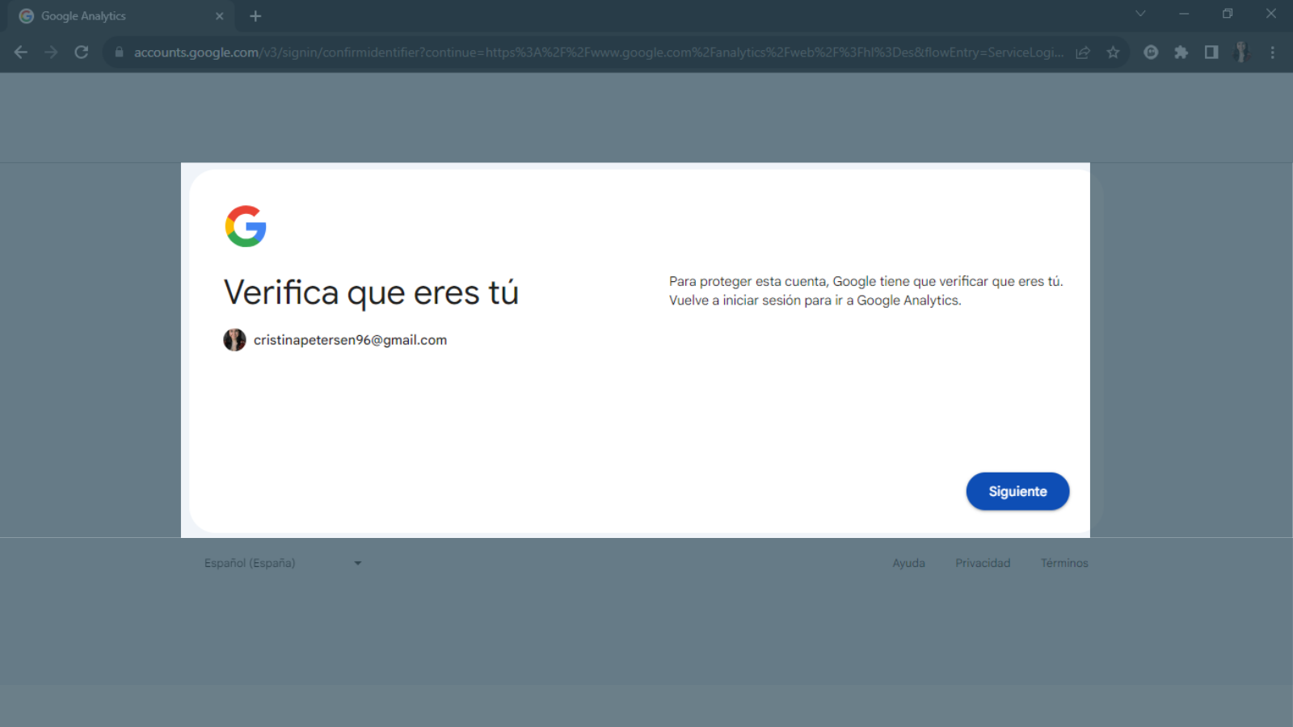Select the cristinapetersen96@gmail.com account text

(x=350, y=340)
